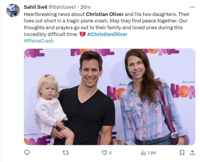Viewport: 200px width, 162px height.
Task: Open Sahil Swë's profile avatar
Action: point(13,10)
